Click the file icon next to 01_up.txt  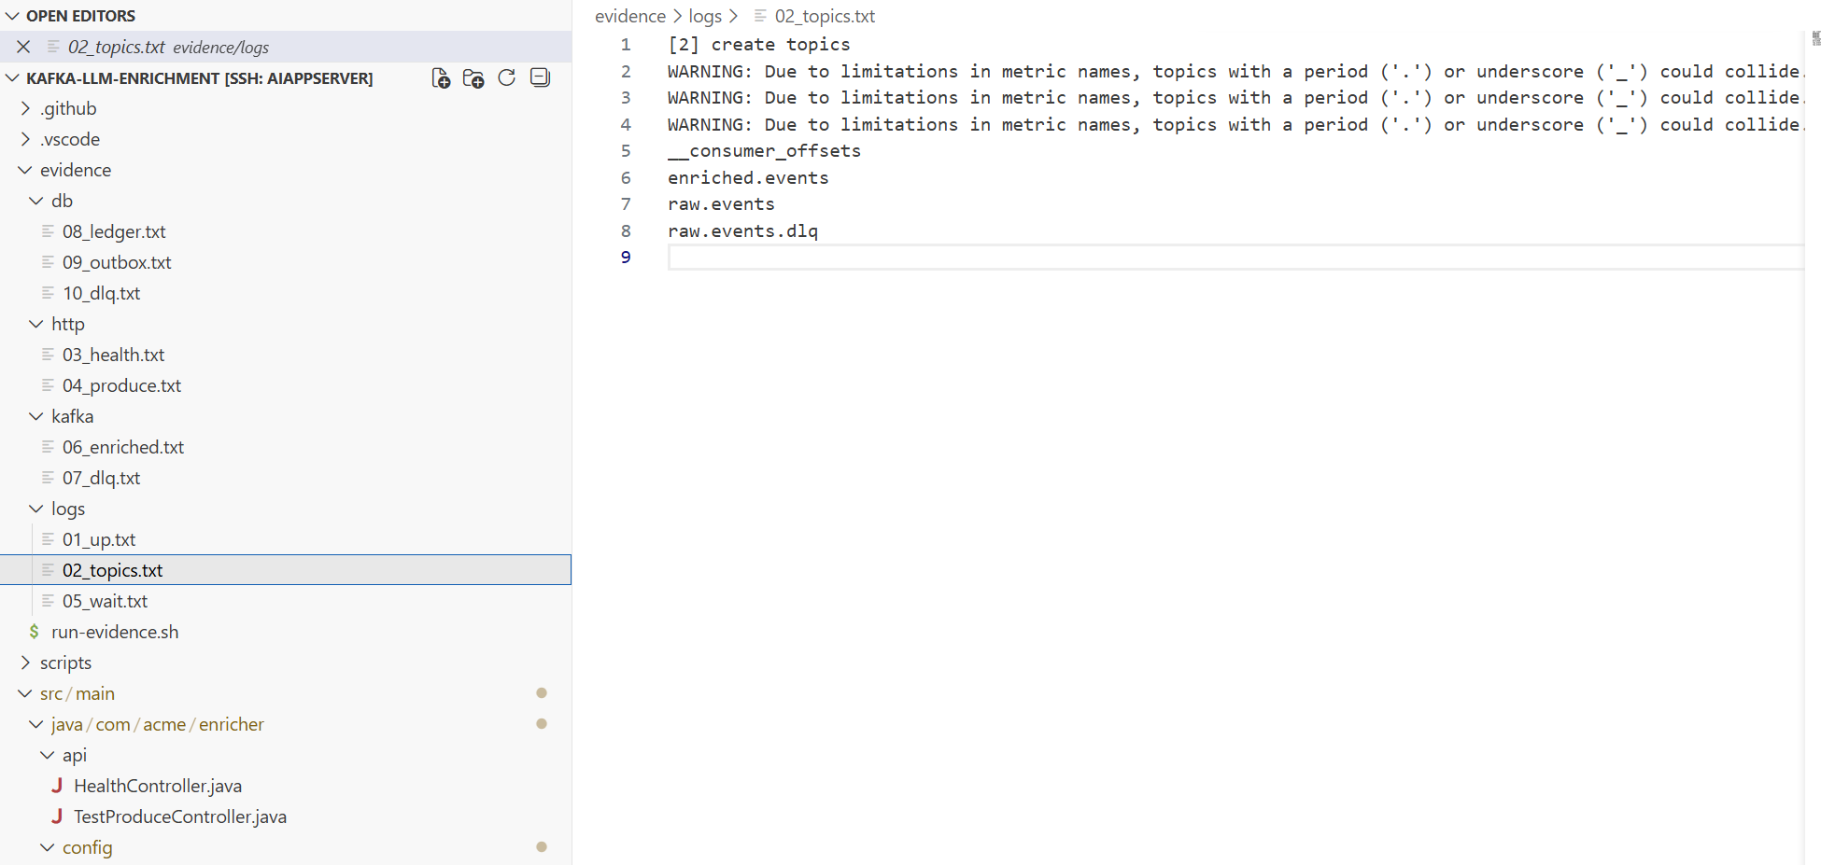[49, 539]
